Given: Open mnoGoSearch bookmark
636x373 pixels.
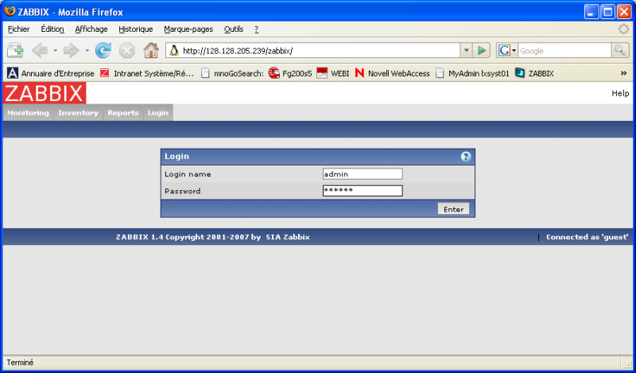Looking at the screenshot, I should [x=232, y=73].
